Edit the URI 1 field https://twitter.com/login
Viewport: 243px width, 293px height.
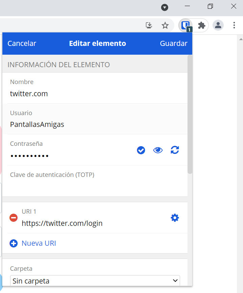(x=94, y=223)
